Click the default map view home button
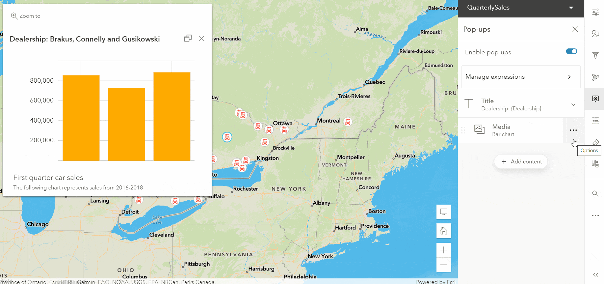The image size is (604, 284). 444,231
